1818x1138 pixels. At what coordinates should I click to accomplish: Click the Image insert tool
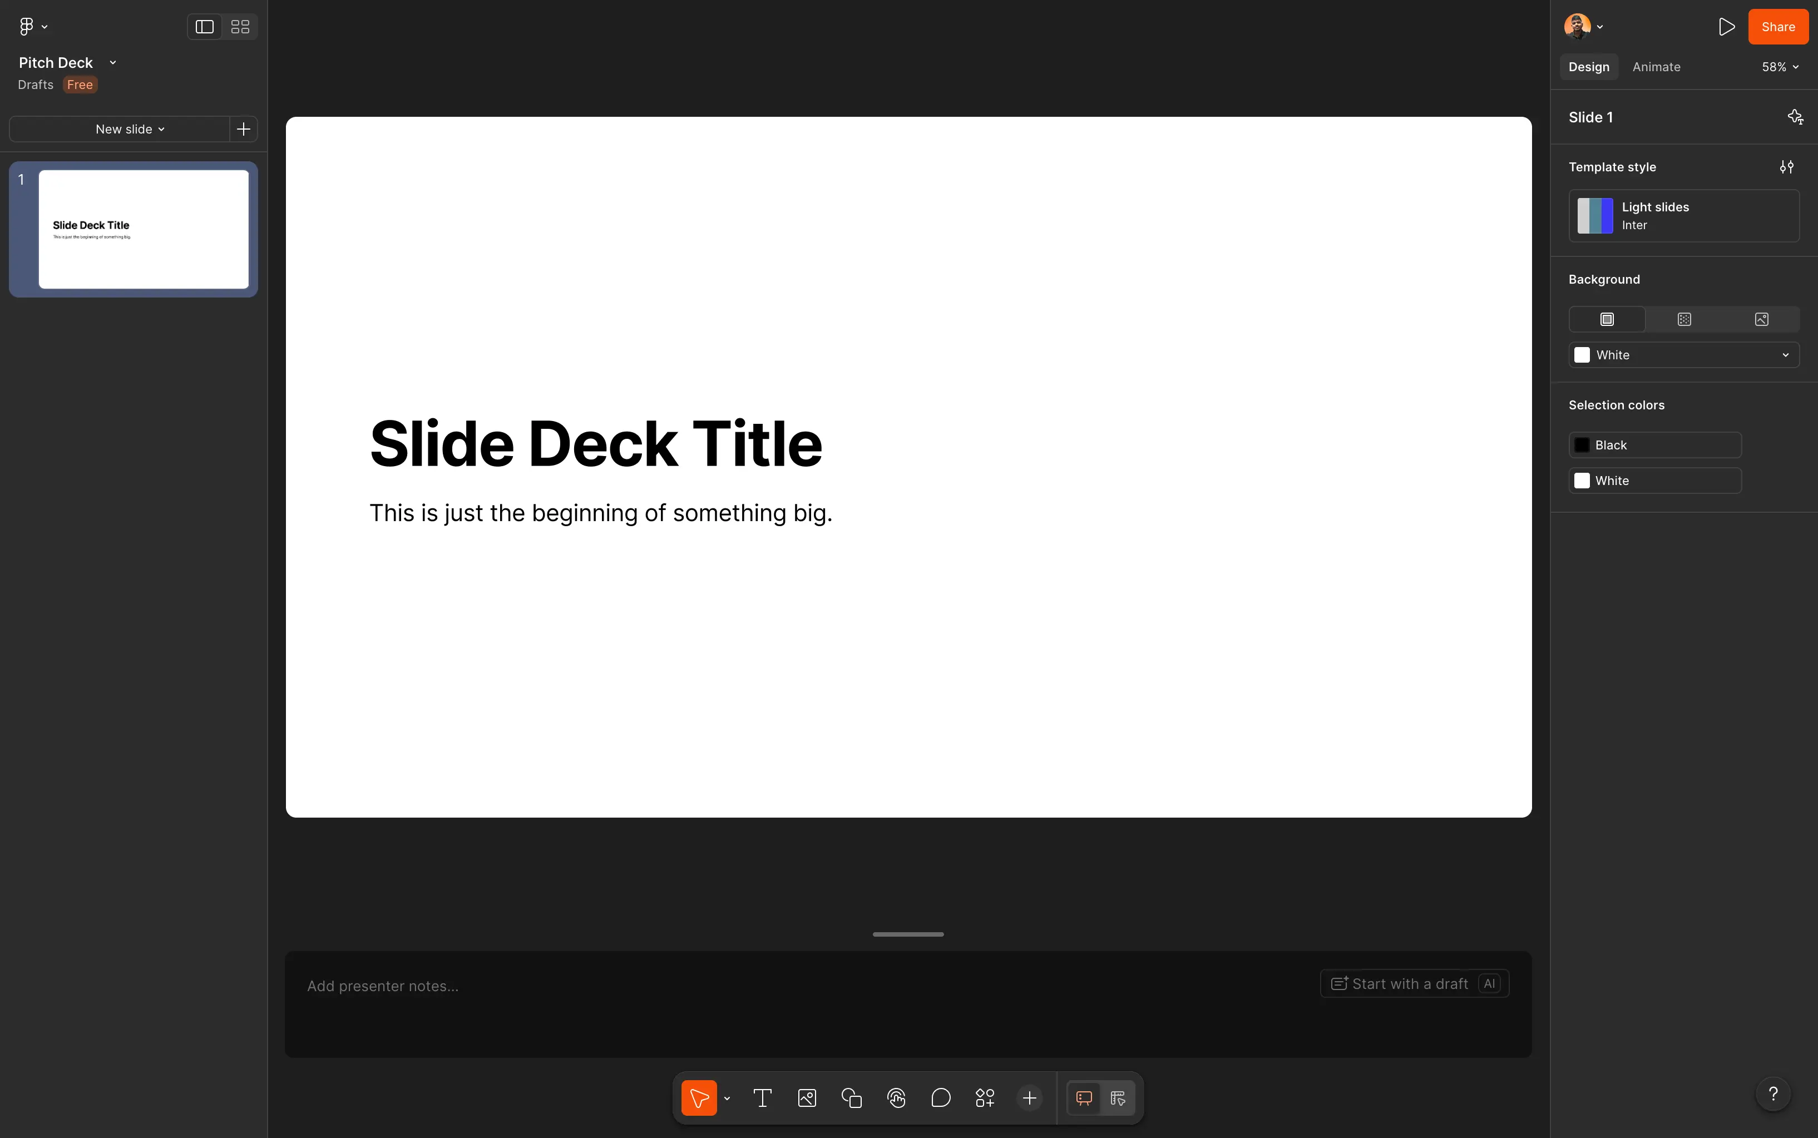[x=806, y=1098]
